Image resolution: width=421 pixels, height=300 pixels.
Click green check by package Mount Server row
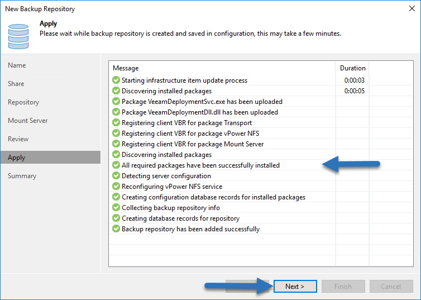pos(116,144)
